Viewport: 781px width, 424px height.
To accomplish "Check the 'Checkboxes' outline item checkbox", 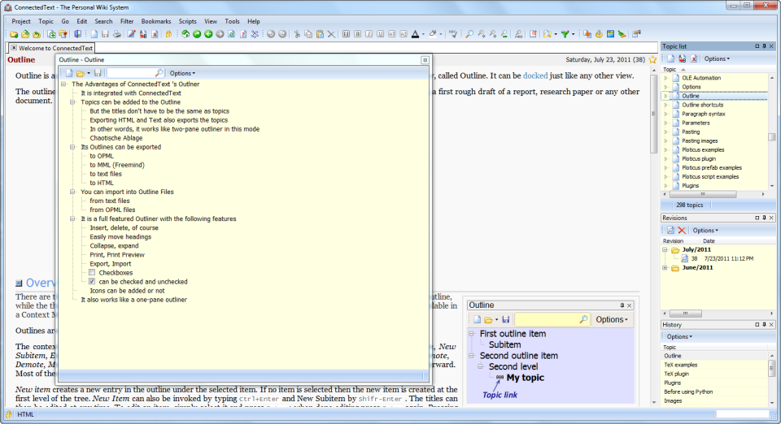I will click(92, 273).
